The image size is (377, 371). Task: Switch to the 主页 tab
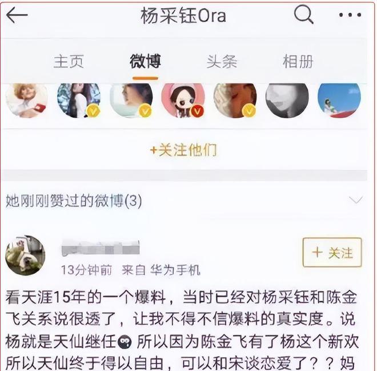coord(69,62)
